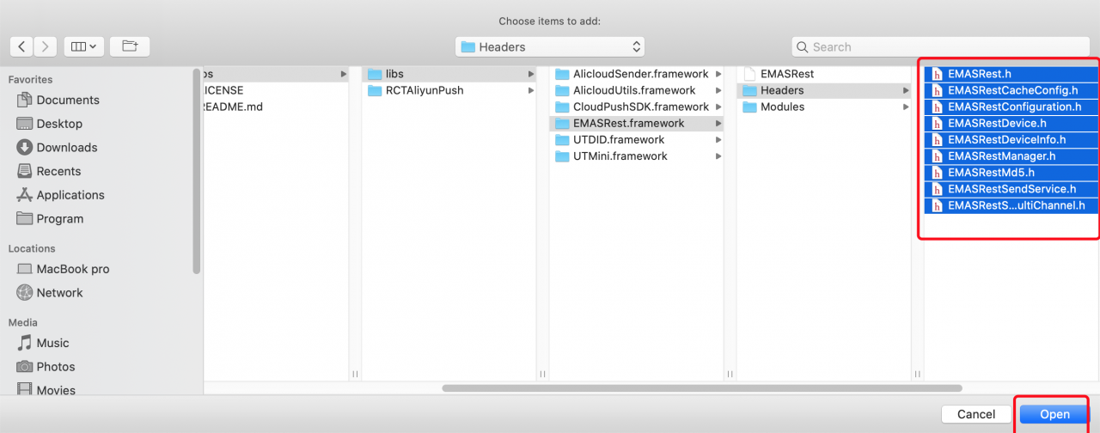
Task: Expand arrow beside AlicloudSender.framework
Action: (x=718, y=74)
